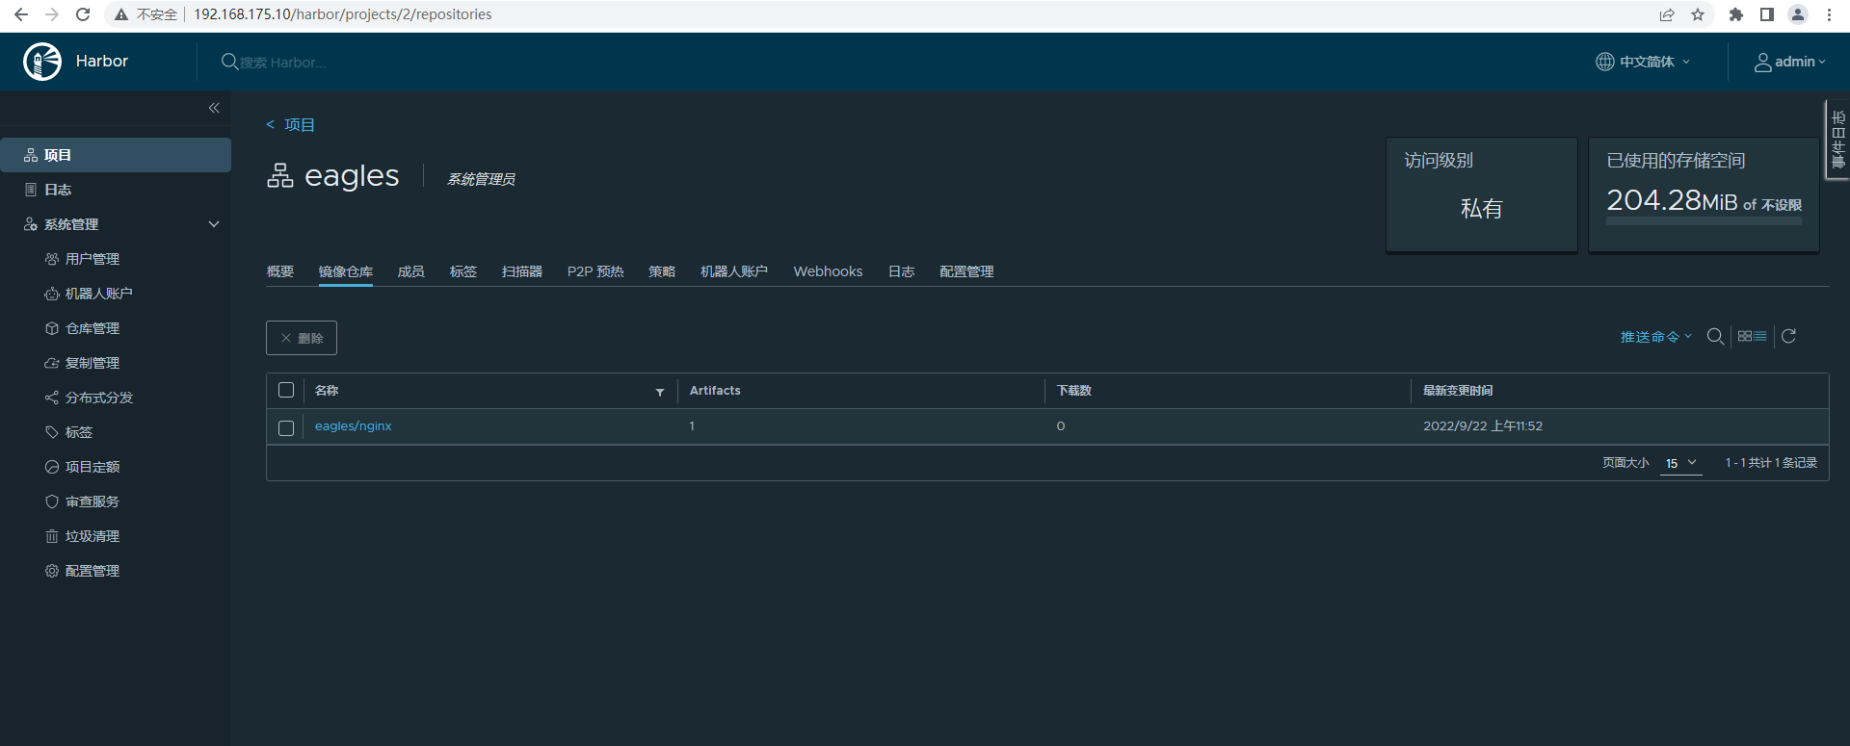This screenshot has height=746, width=1850.
Task: Reload the browser page
Action: point(83,14)
